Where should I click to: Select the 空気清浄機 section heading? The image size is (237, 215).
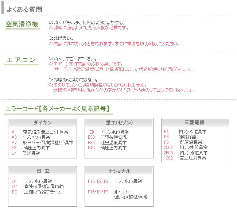tap(22, 24)
